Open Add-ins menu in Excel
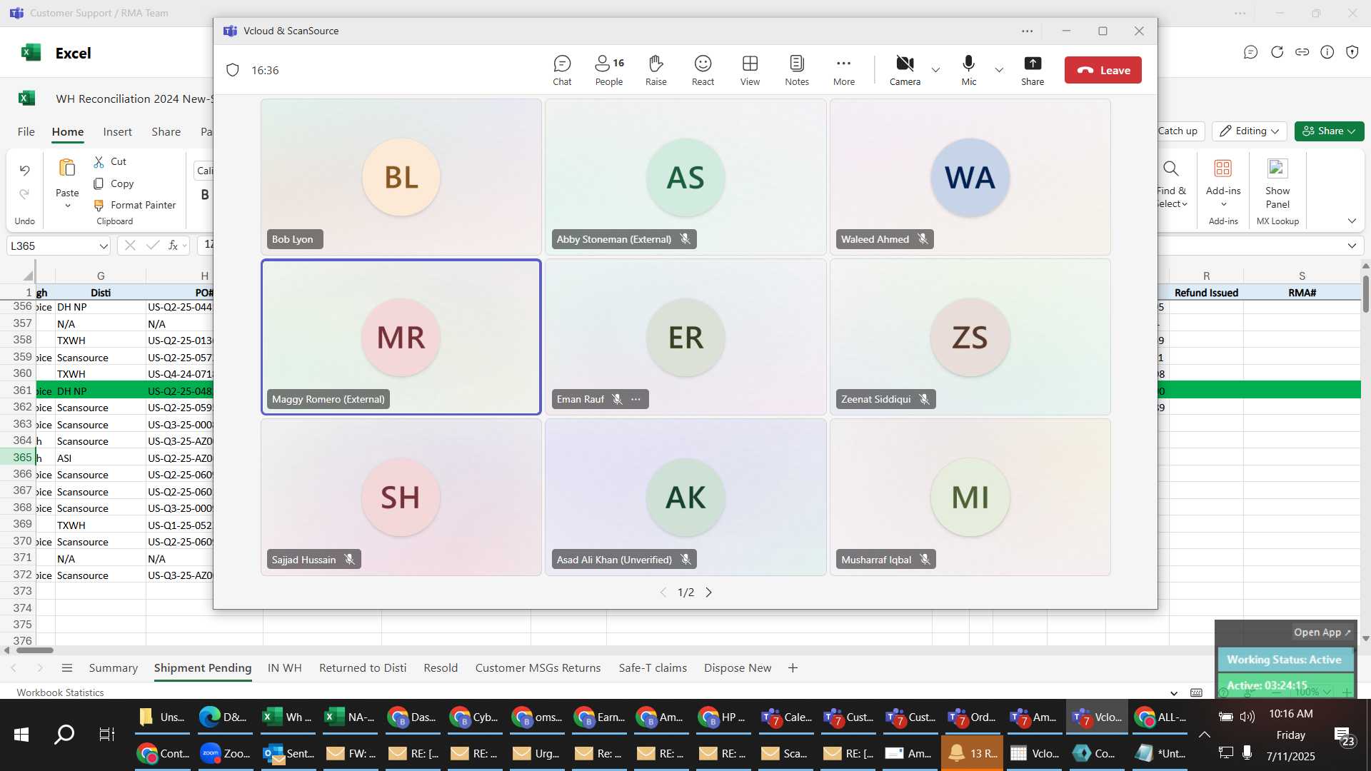This screenshot has height=771, width=1371. click(1223, 184)
